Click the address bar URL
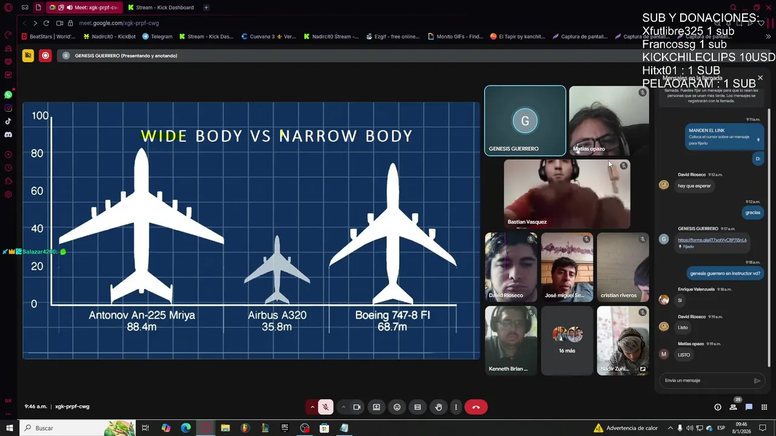This screenshot has width=776, height=436. pyautogui.click(x=119, y=23)
